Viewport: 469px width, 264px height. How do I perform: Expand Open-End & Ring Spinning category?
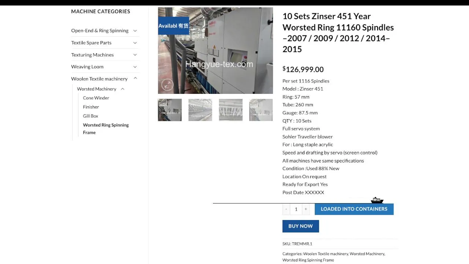135,30
